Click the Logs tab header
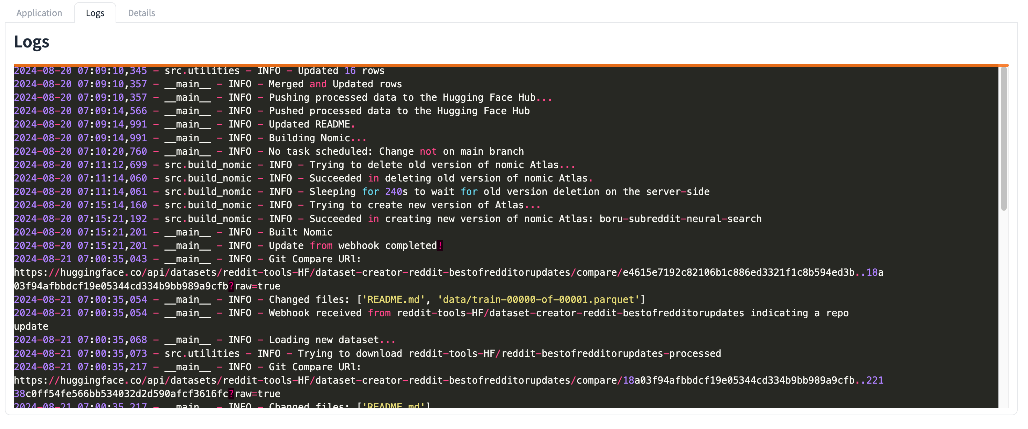The width and height of the screenshot is (1028, 429). tap(94, 12)
